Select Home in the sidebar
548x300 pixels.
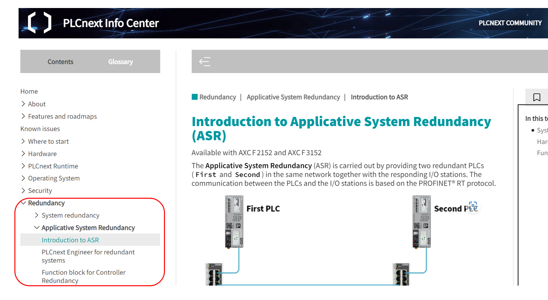click(29, 91)
